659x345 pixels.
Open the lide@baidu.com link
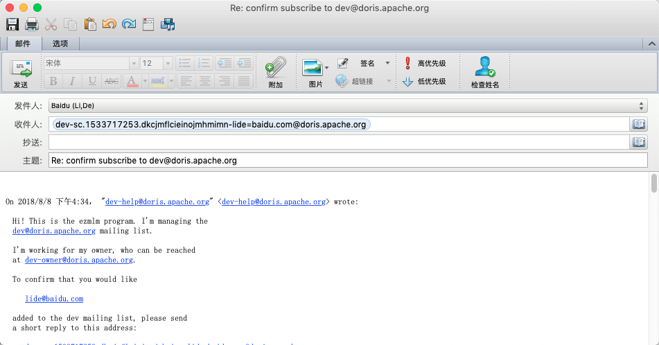coord(54,299)
